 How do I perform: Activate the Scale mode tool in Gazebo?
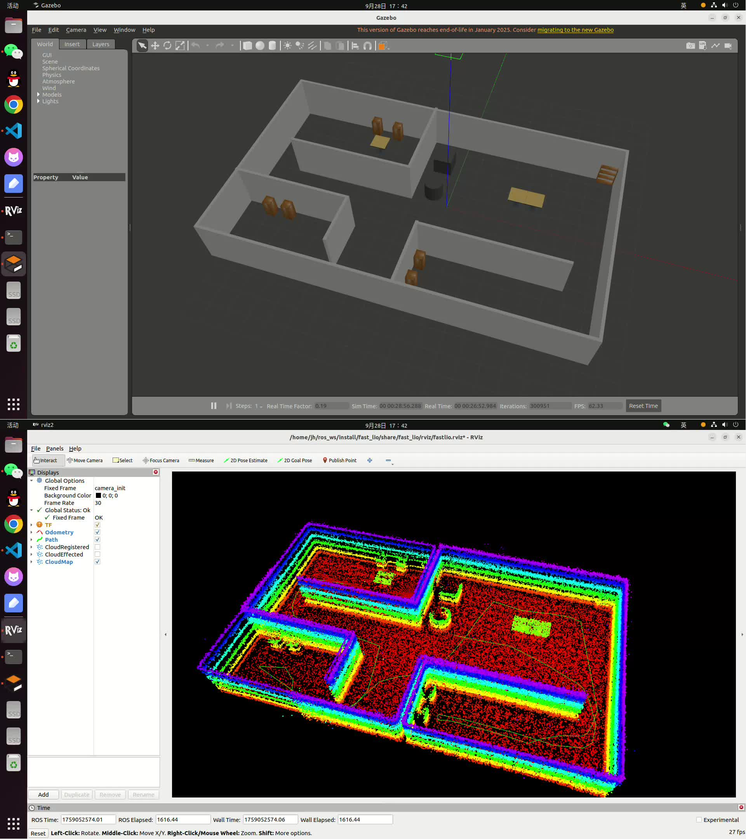pos(180,45)
